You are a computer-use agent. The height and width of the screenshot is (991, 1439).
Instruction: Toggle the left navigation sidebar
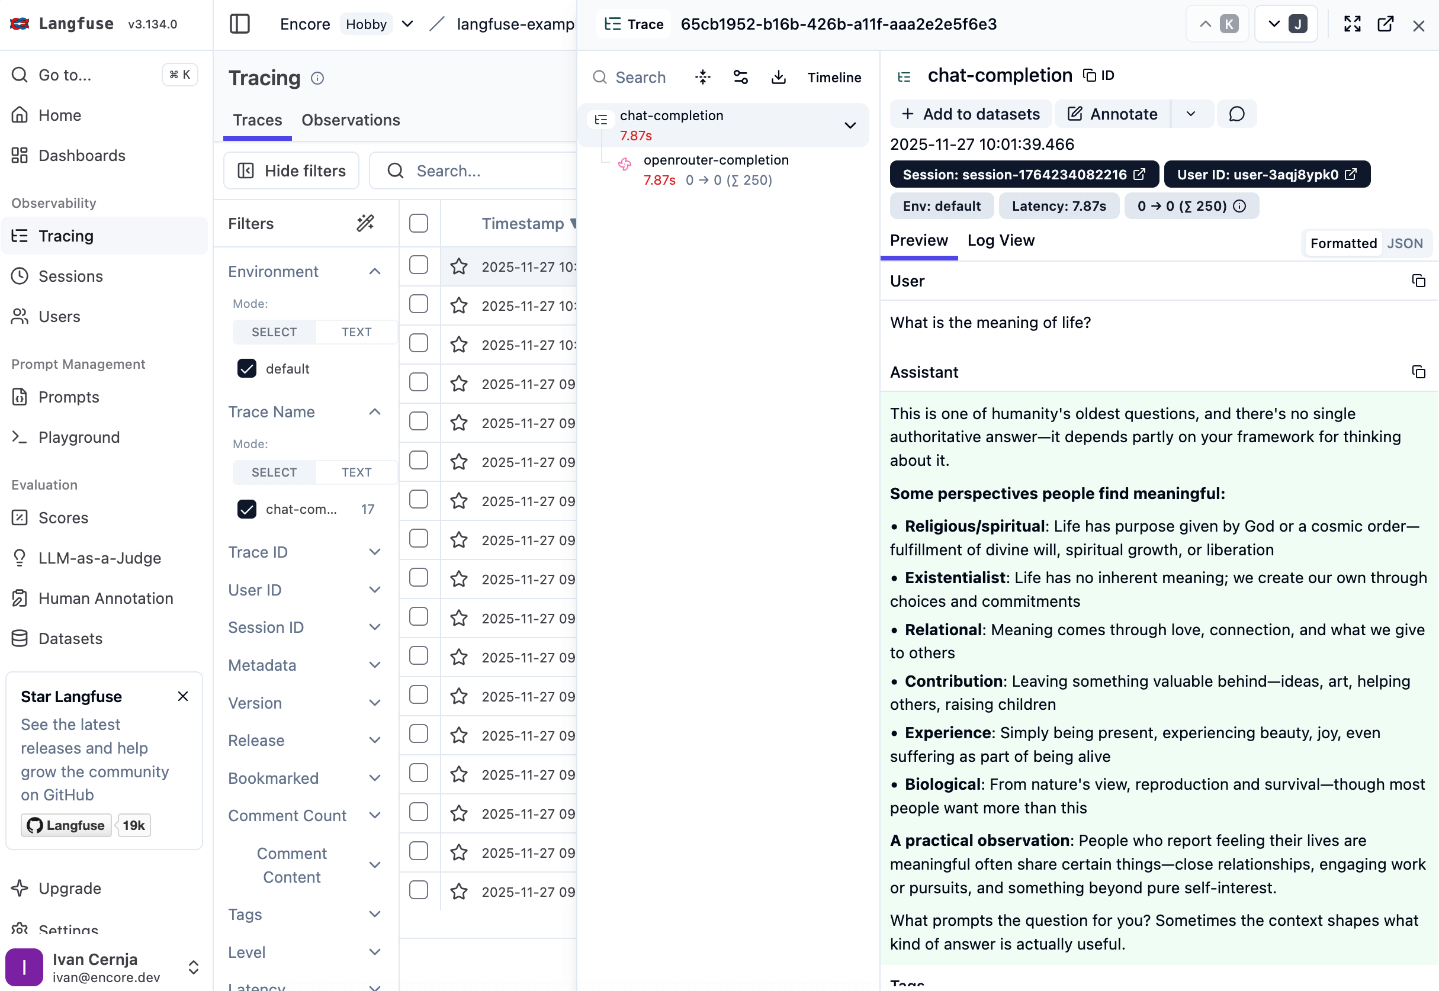tap(240, 24)
